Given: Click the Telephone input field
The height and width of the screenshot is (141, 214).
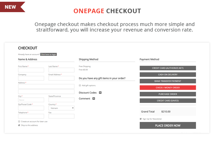Looking at the screenshot, I should [x=31, y=116].
